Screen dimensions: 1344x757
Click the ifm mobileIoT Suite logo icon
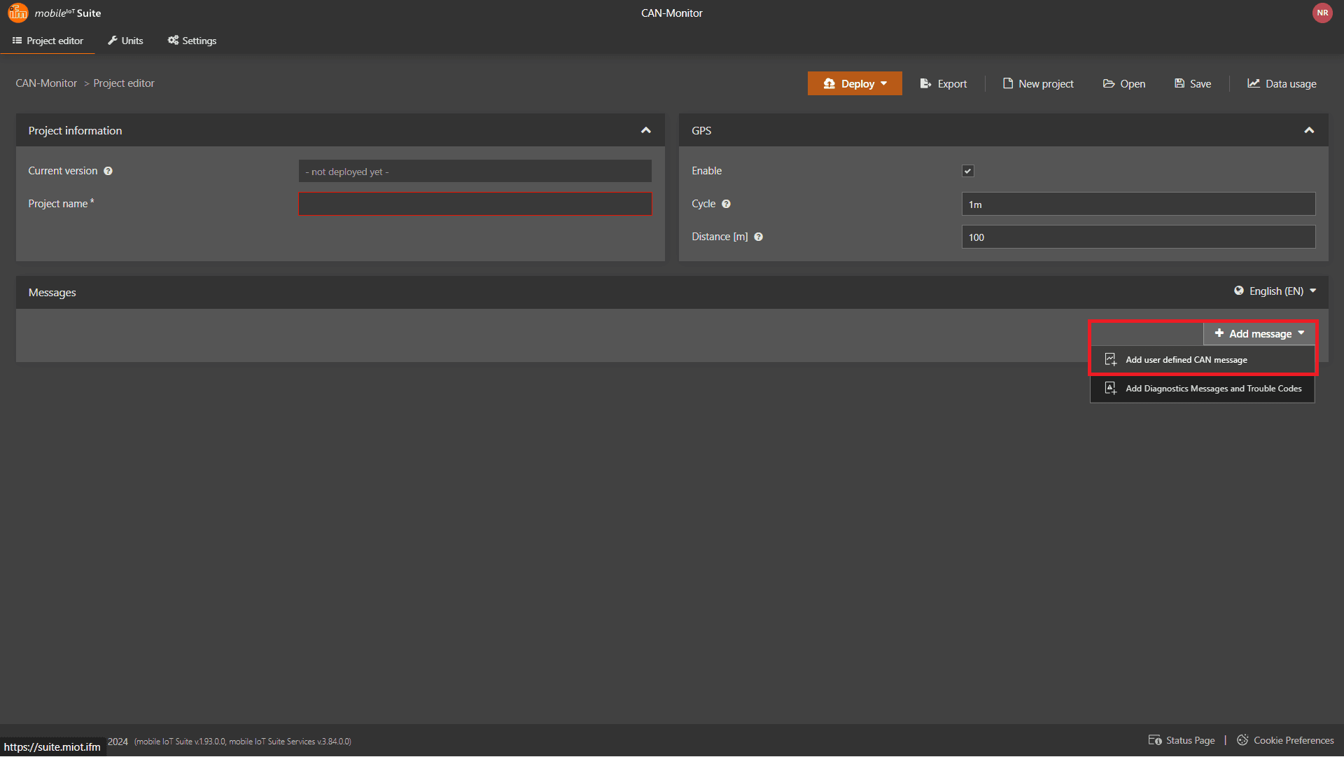tap(18, 13)
